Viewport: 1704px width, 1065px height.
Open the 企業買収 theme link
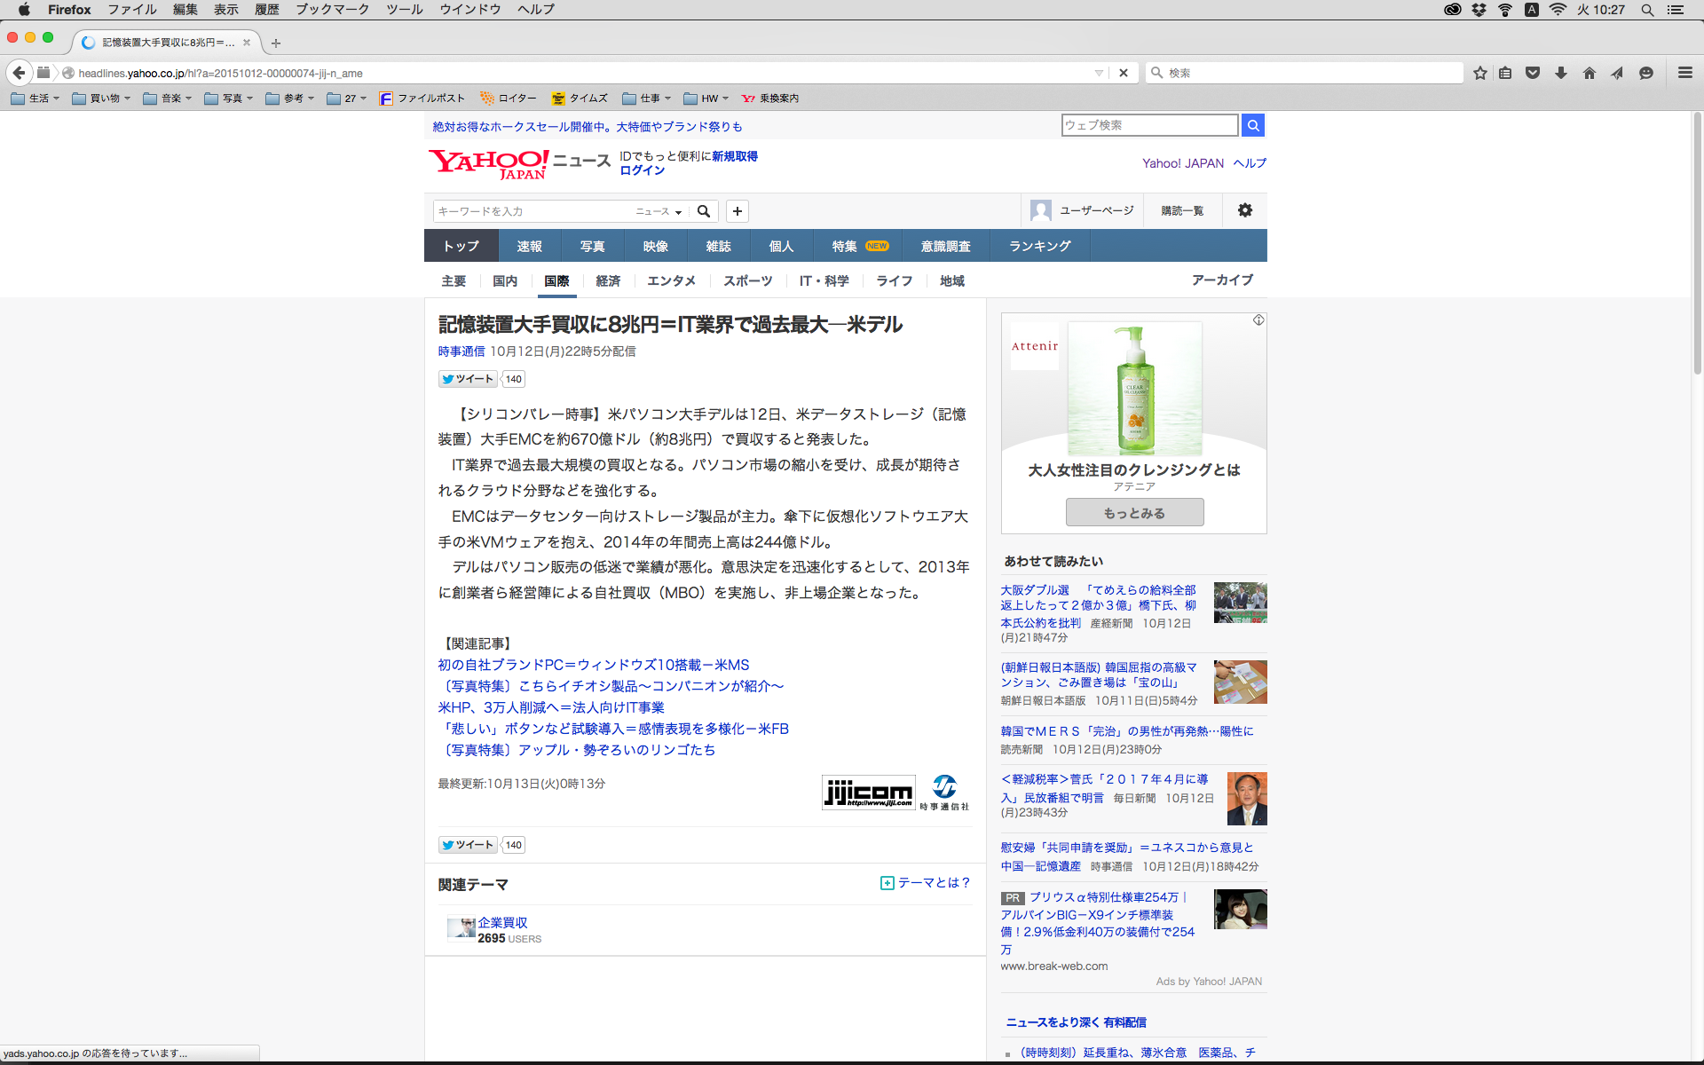click(502, 922)
